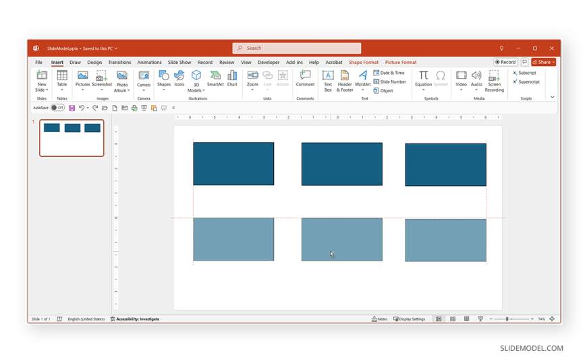Save the presentation with purple disk icon

[72, 108]
